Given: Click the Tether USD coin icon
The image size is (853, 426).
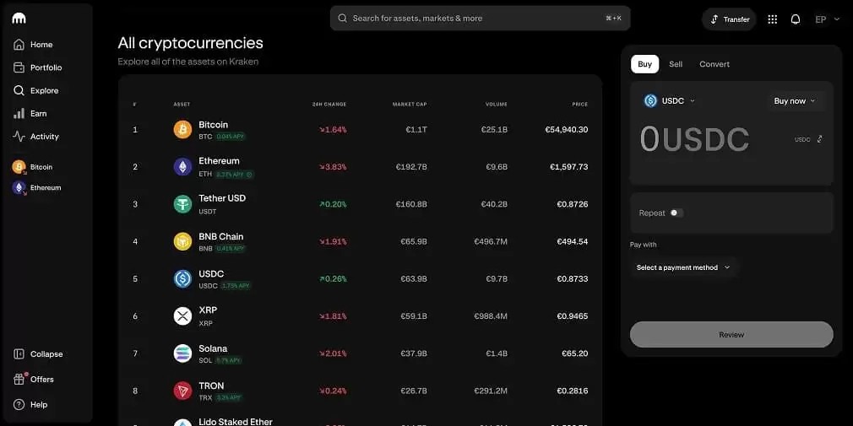Looking at the screenshot, I should (x=182, y=204).
